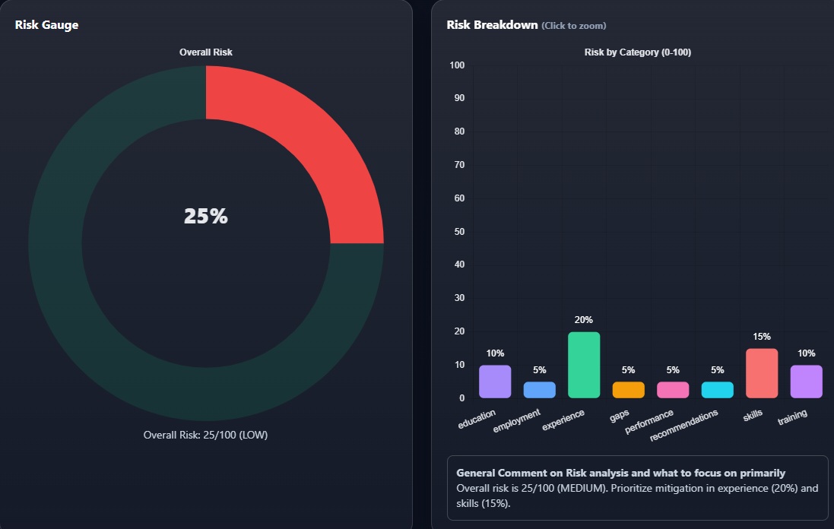The width and height of the screenshot is (834, 529).
Task: Click the purple education risk bar
Action: tap(495, 382)
